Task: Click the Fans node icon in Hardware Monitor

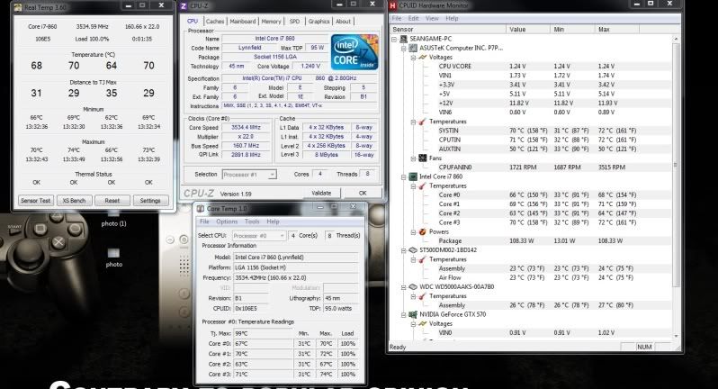Action: pyautogui.click(x=422, y=158)
